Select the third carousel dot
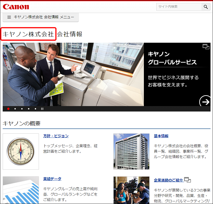213x204 pixels. click(22, 109)
